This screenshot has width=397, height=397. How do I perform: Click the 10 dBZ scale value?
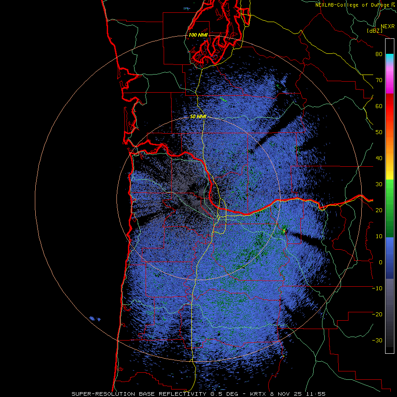379,236
